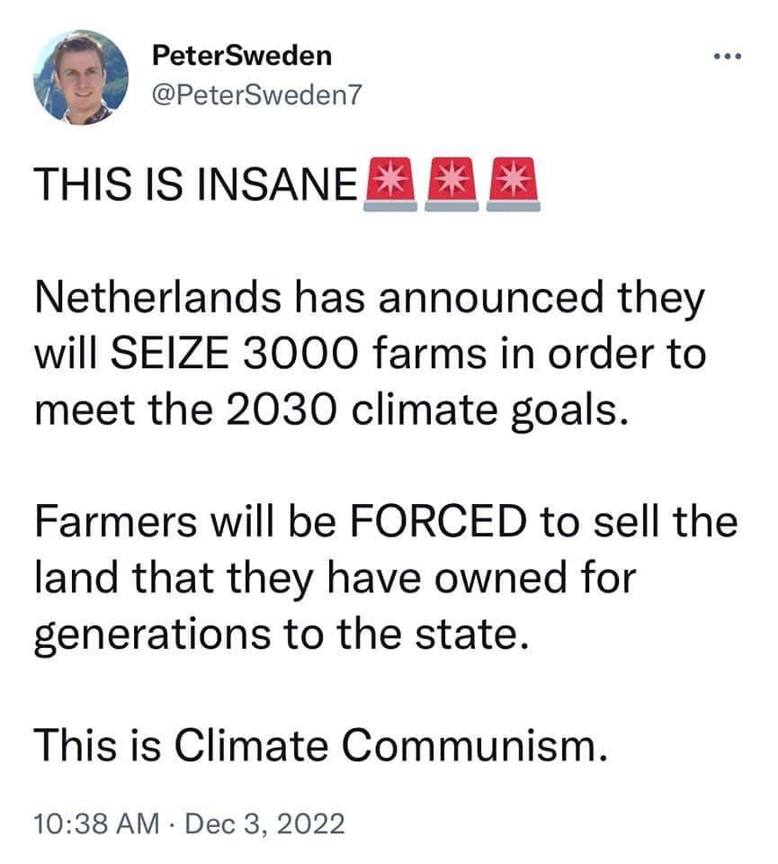Click the last siren emoji

[513, 186]
